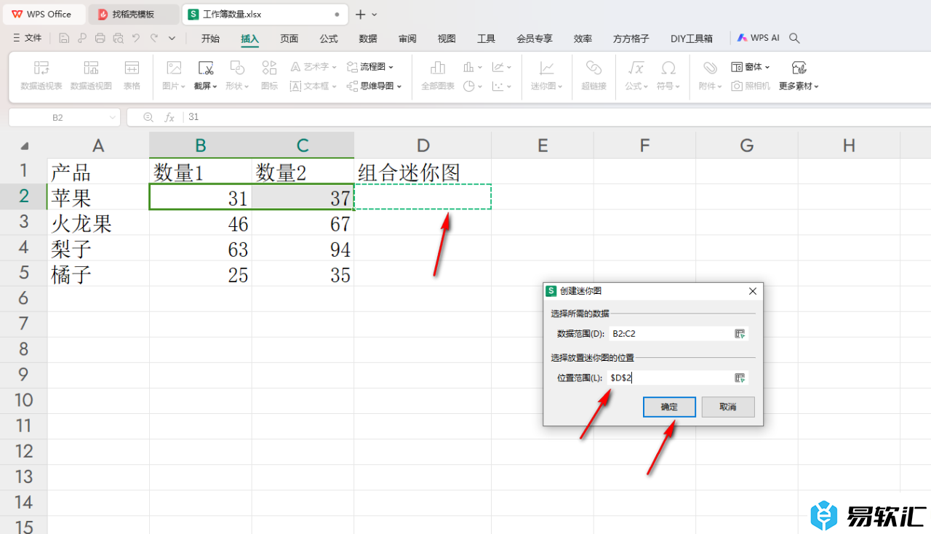Click 确定 in the sparkline dialog
The image size is (931, 534).
point(669,407)
